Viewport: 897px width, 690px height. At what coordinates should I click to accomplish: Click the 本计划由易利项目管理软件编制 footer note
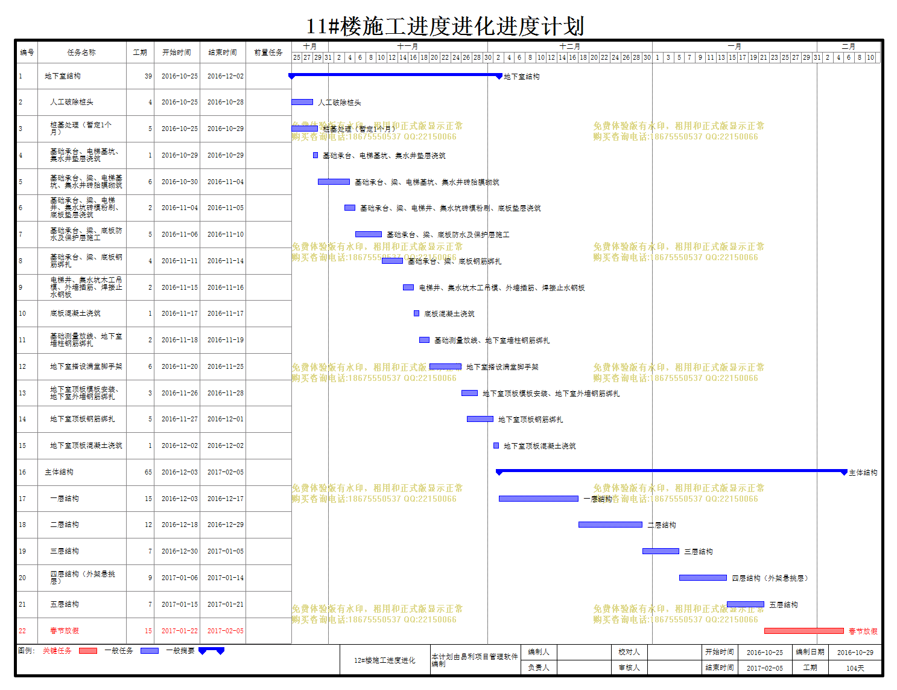(x=475, y=660)
